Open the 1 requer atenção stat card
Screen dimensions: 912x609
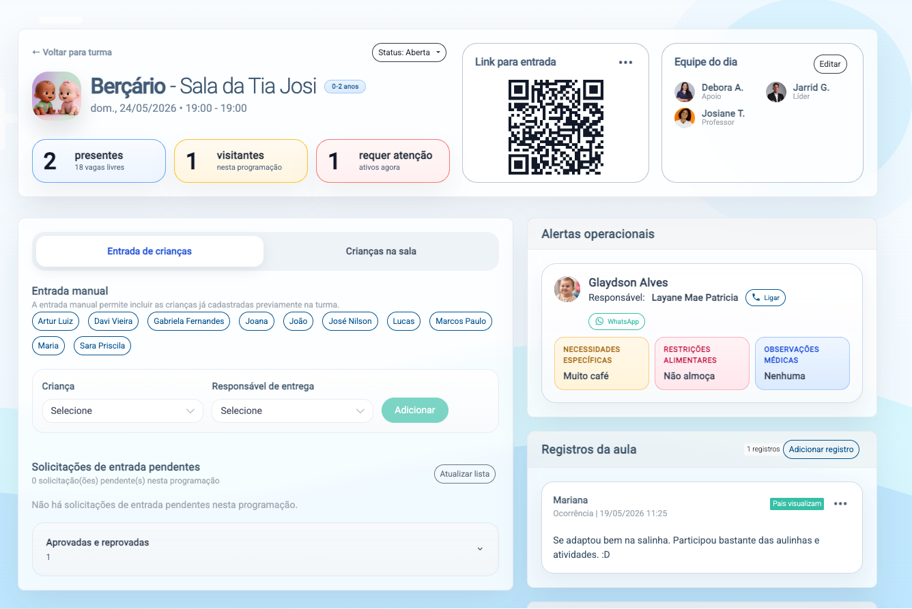coord(383,161)
